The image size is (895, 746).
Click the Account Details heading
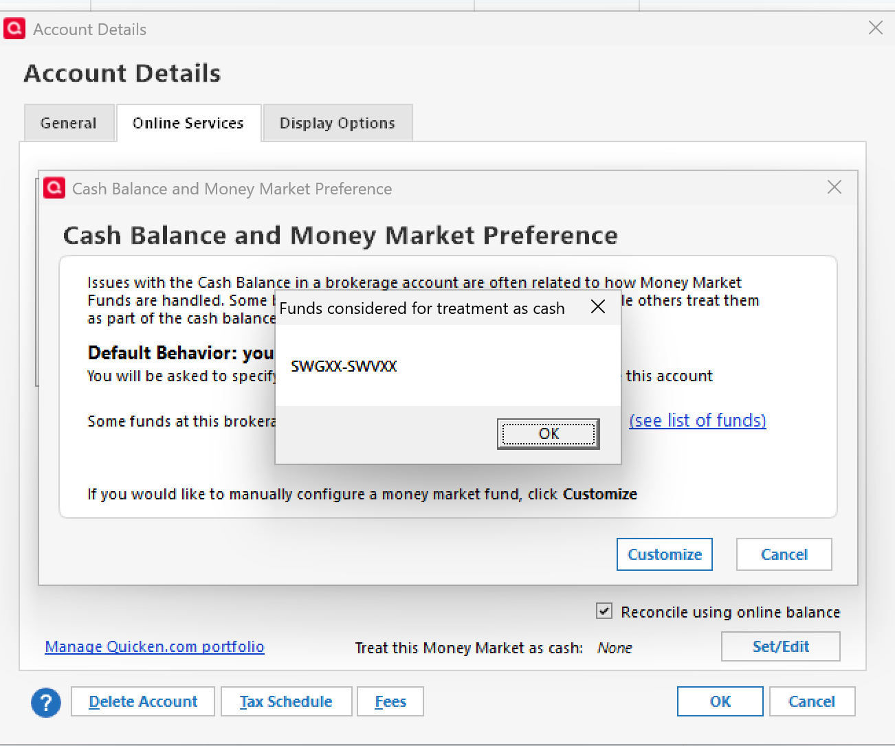[x=122, y=74]
